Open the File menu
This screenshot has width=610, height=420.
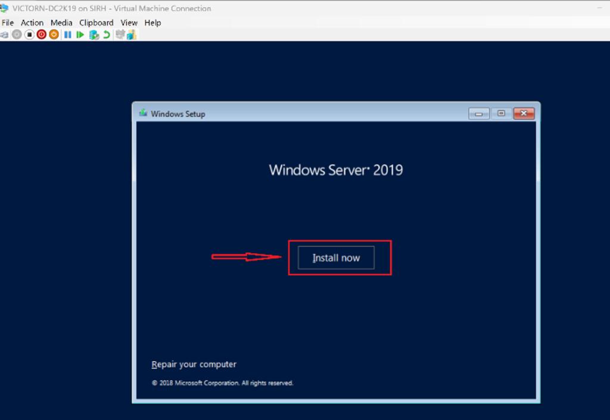pyautogui.click(x=7, y=23)
